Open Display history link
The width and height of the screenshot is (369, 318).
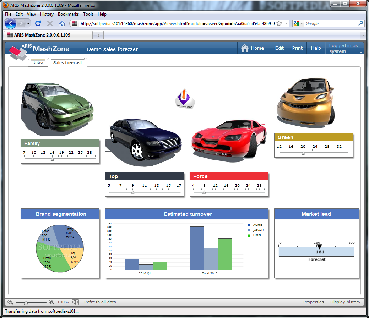point(345,302)
